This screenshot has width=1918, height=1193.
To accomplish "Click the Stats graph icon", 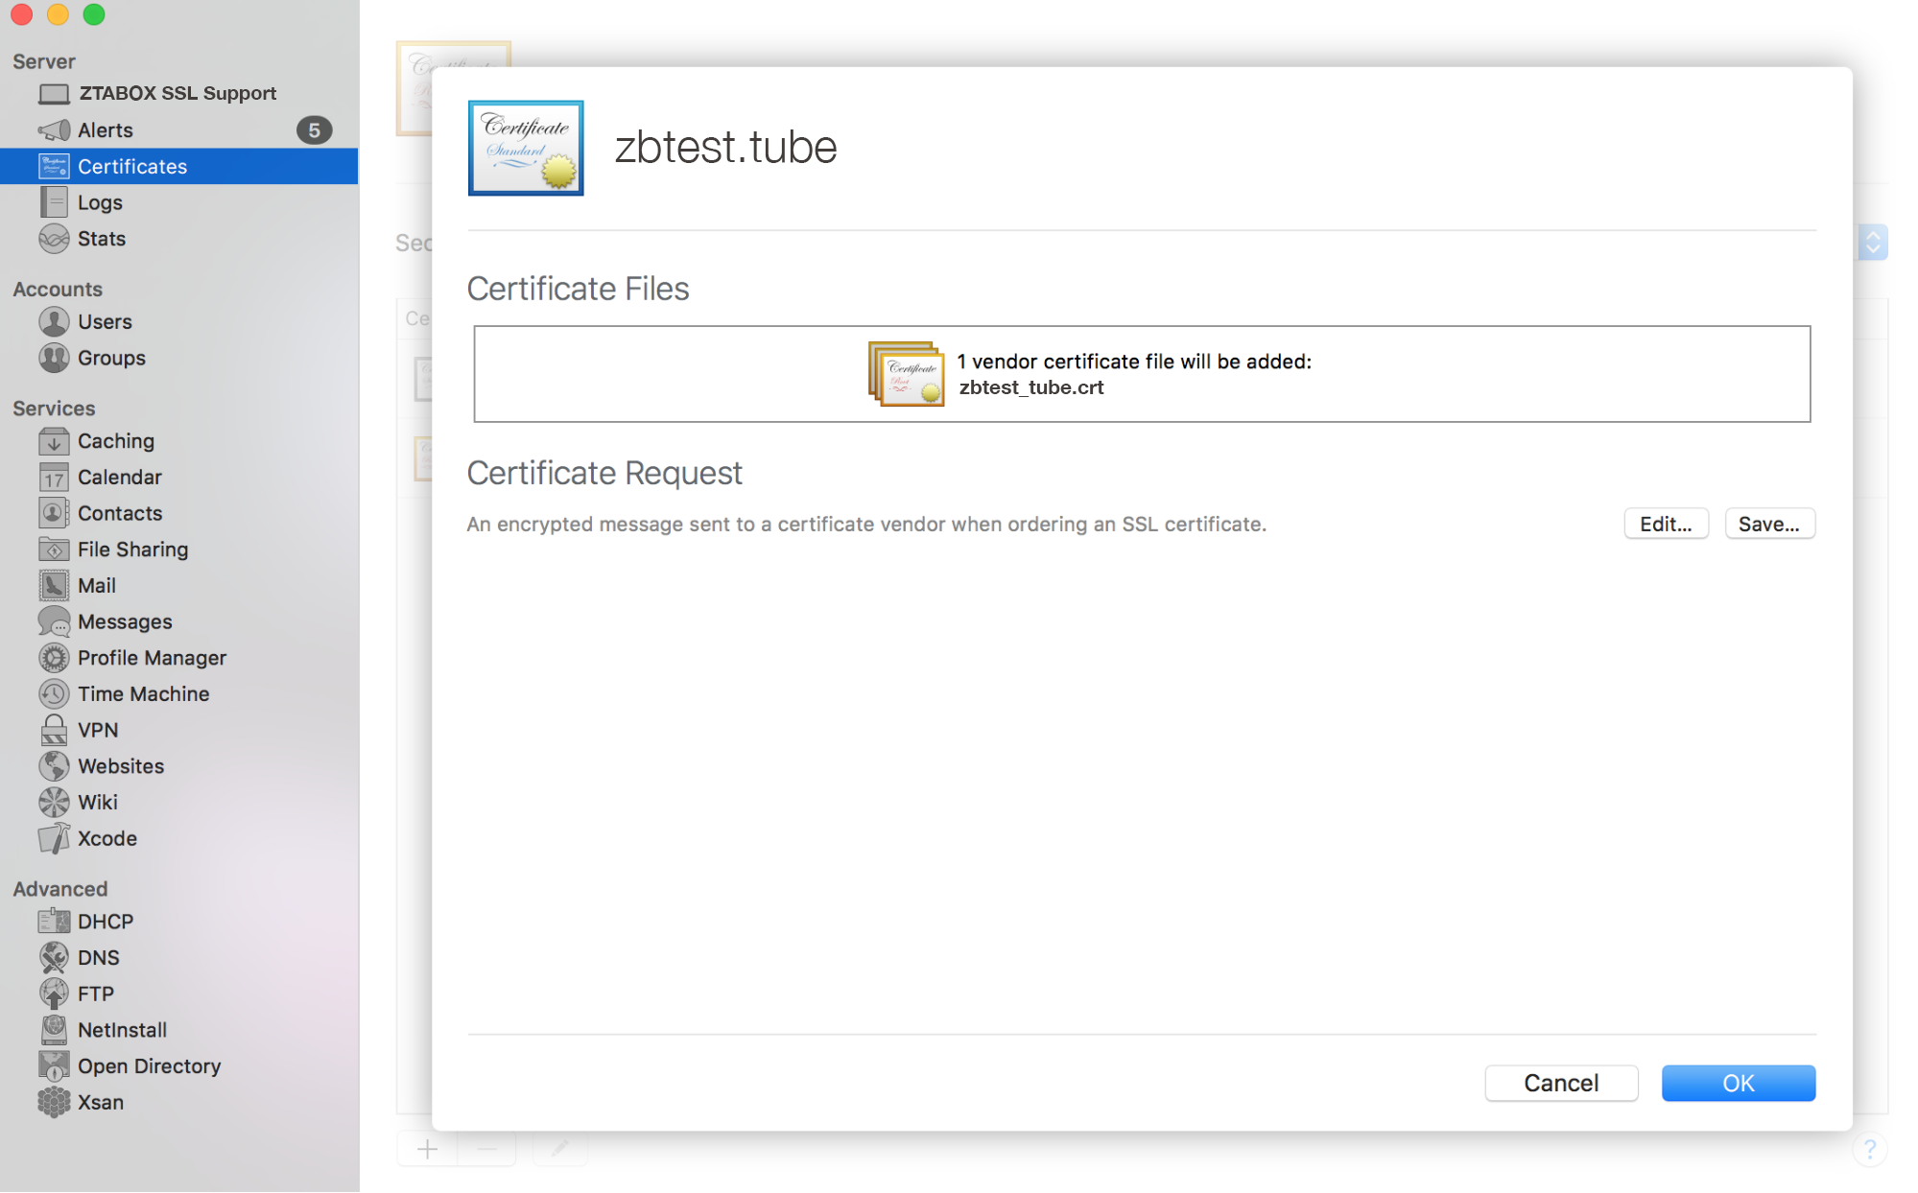I will (x=54, y=239).
